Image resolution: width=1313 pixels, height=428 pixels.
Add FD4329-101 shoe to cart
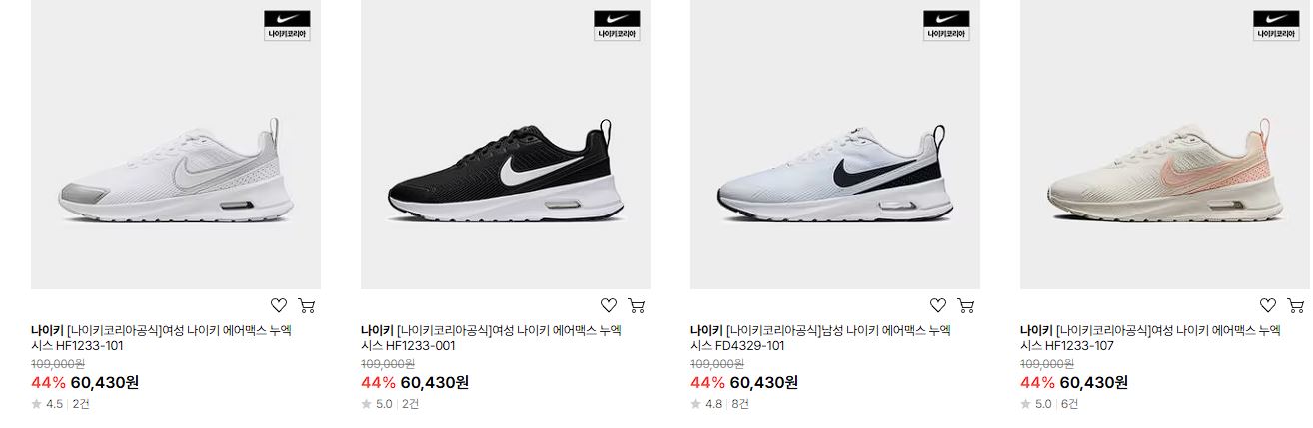click(x=966, y=305)
